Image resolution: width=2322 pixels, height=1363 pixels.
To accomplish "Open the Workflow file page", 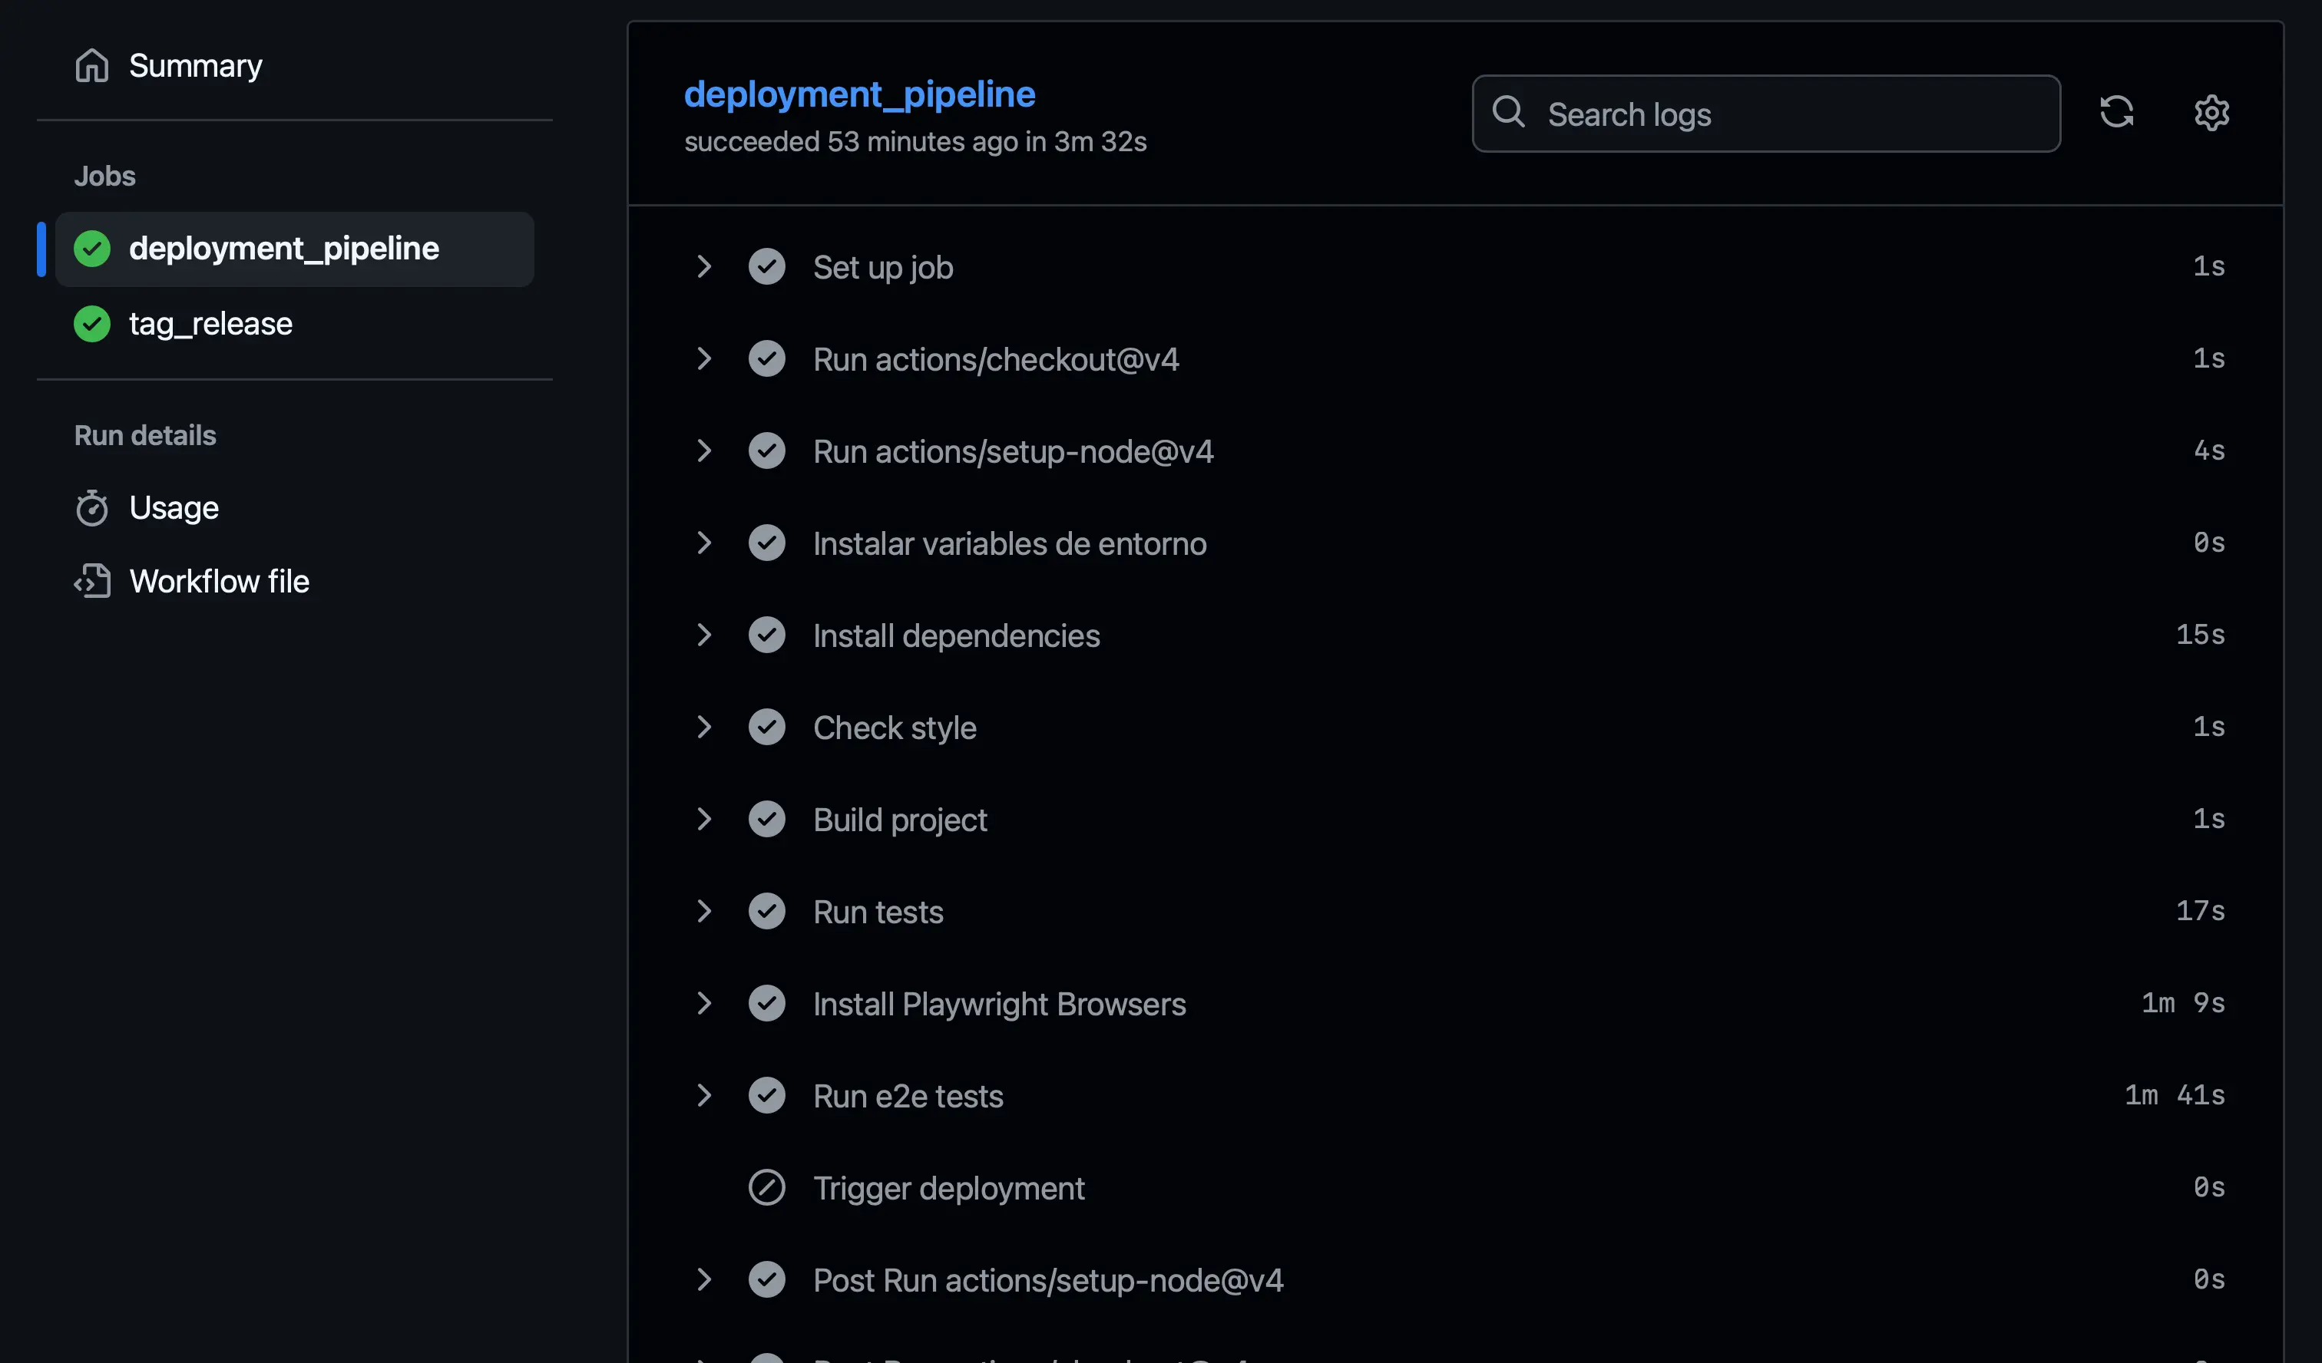I will pyautogui.click(x=220, y=580).
